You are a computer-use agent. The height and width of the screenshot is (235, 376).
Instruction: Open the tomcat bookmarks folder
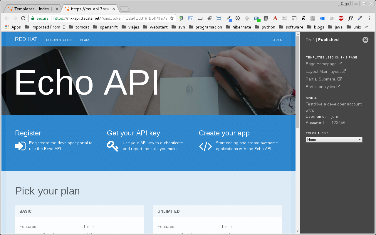(x=79, y=27)
